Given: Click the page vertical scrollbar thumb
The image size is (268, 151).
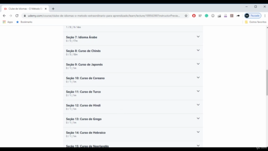Looking at the screenshot, I should [x=267, y=83].
